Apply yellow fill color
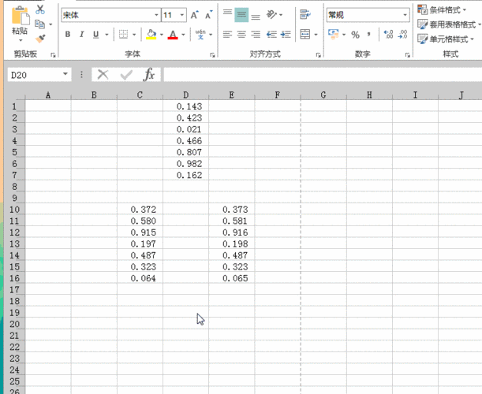 pyautogui.click(x=151, y=34)
